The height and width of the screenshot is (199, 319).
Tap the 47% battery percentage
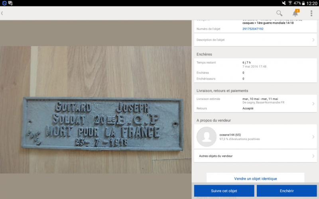click(297, 3)
